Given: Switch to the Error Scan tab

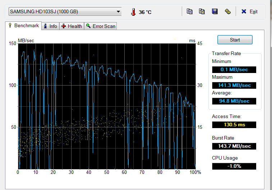Looking at the screenshot, I should [101, 26].
